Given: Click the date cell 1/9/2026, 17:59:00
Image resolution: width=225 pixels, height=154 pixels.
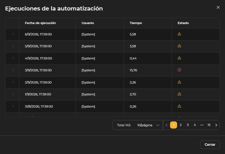Looking at the screenshot, I should (38, 94).
